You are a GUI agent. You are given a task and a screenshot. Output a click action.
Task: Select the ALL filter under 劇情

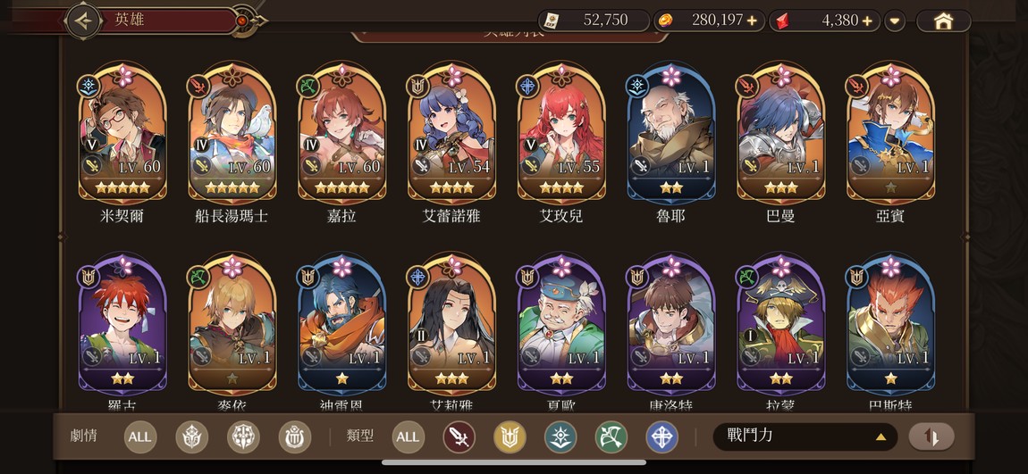139,437
